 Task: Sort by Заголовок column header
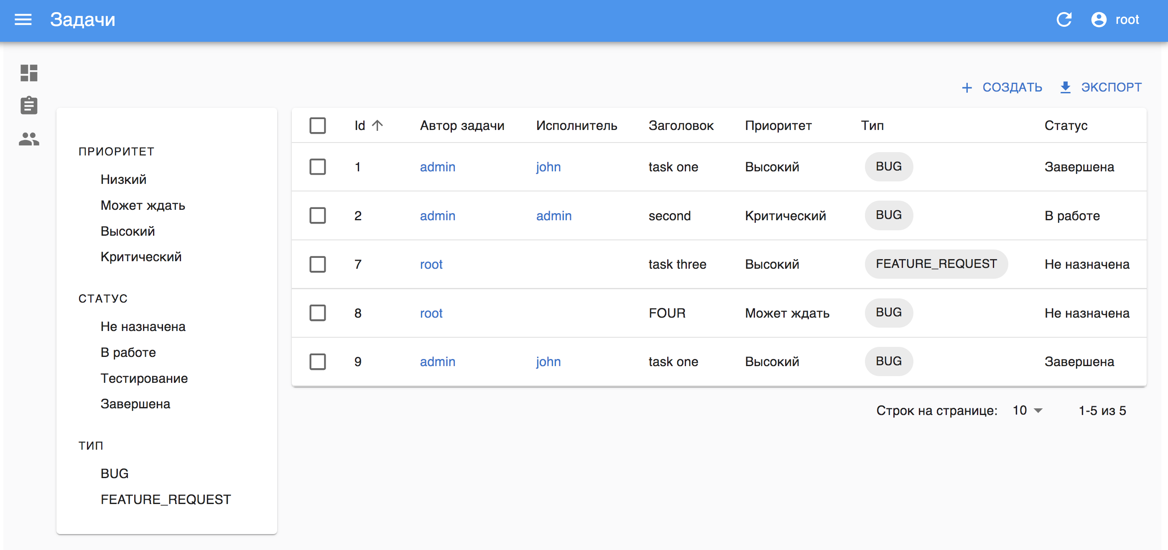point(681,126)
